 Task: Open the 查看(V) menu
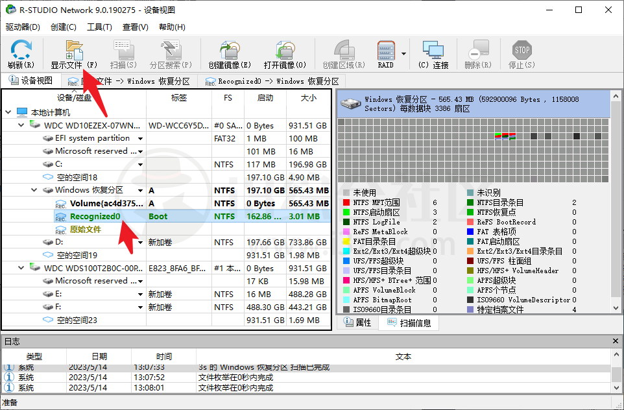(136, 27)
